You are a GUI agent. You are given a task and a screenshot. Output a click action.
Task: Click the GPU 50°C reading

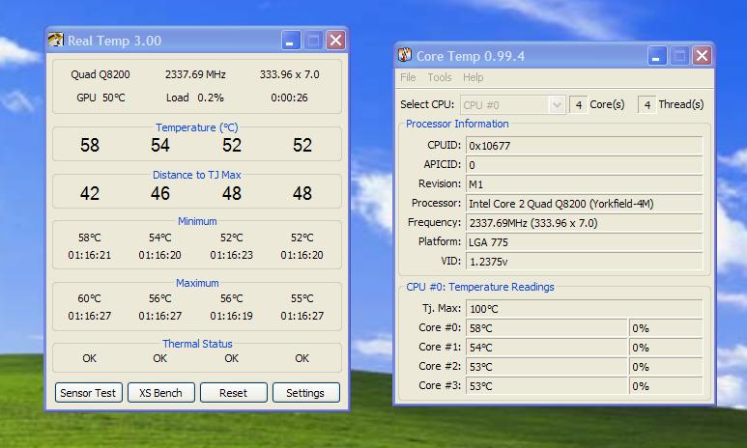coord(101,98)
